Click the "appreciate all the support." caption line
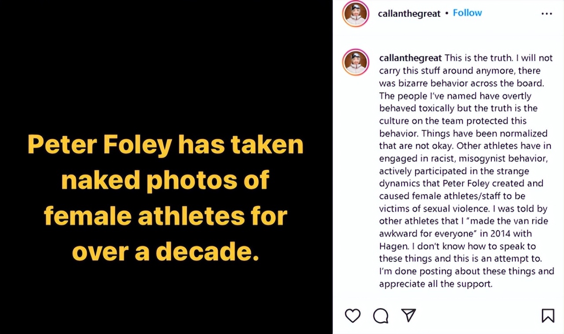The image size is (564, 334). [436, 284]
